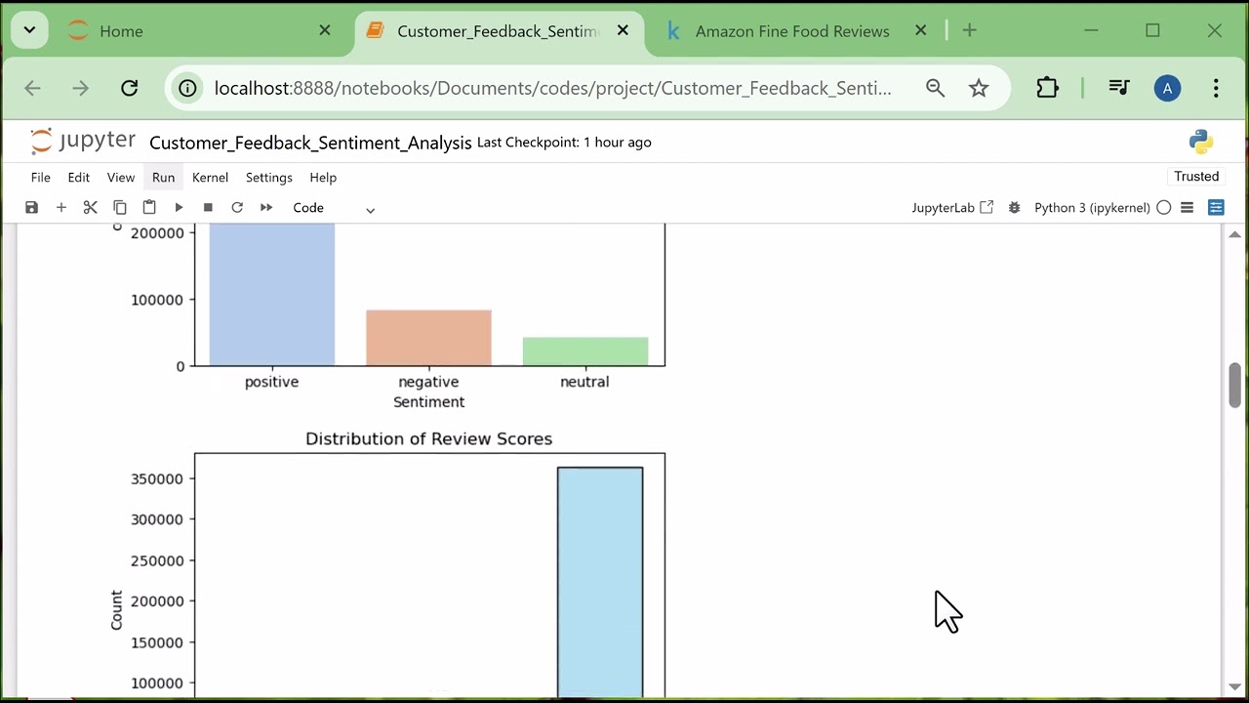Open the table of contents lines icon
Viewport: 1249px width, 703px height.
[1188, 207]
